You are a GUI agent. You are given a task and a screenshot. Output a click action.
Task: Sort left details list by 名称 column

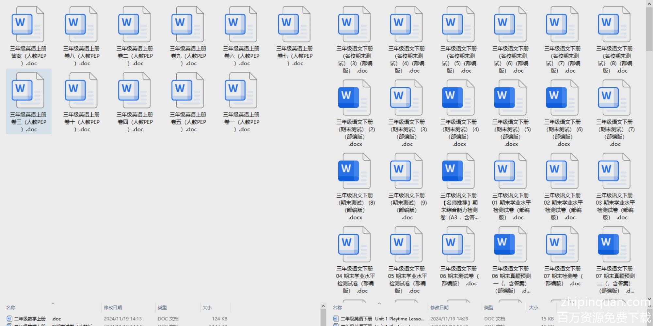[x=11, y=307]
